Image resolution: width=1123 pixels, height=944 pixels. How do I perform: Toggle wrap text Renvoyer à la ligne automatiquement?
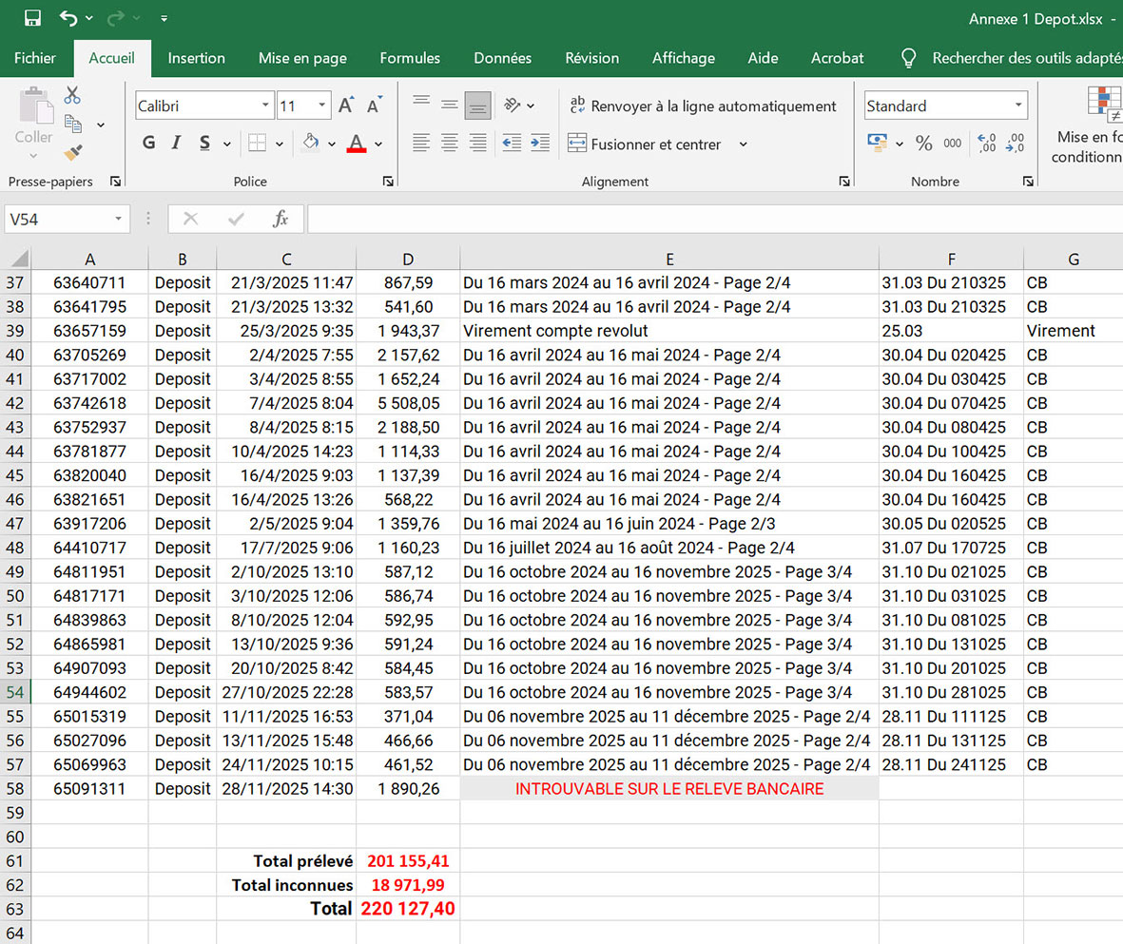coord(702,106)
